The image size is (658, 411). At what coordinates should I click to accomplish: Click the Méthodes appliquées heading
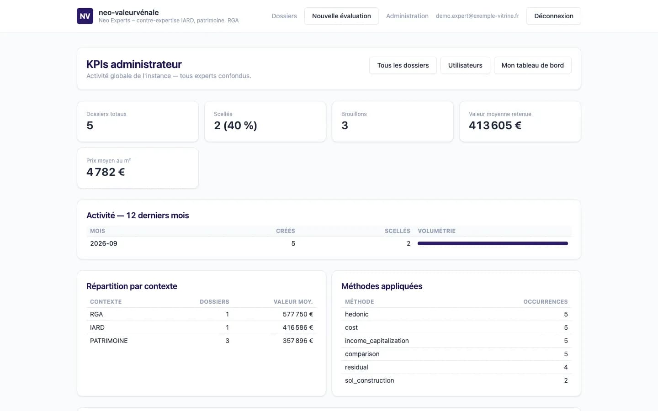(x=382, y=286)
